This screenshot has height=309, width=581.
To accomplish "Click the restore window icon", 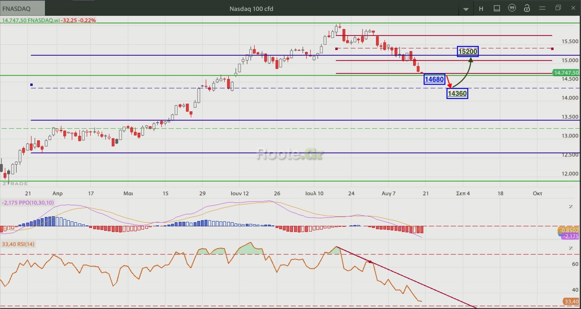I will click(x=558, y=8).
